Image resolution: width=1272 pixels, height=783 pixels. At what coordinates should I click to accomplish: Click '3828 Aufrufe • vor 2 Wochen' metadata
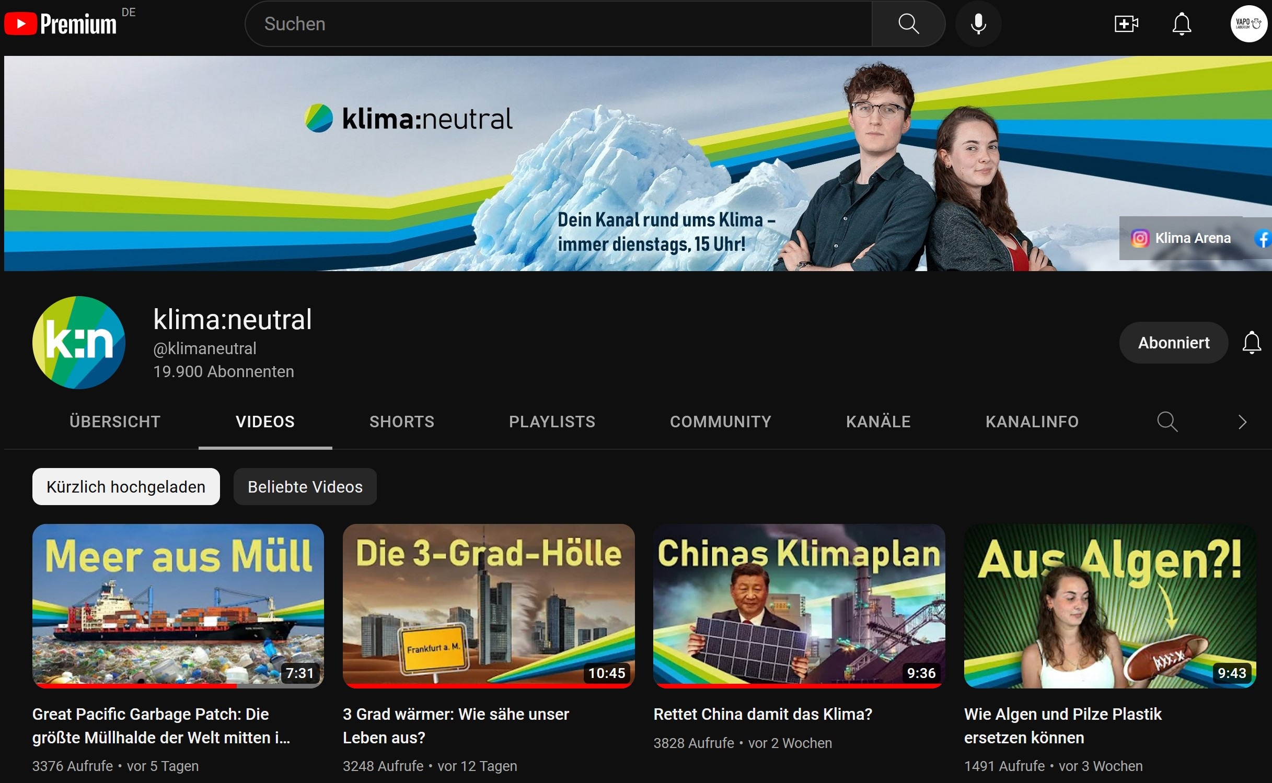pos(743,743)
